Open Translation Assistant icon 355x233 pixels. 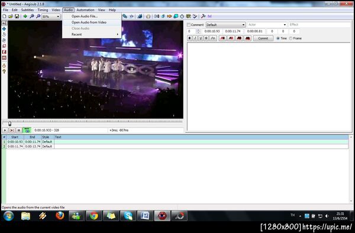(x=169, y=17)
